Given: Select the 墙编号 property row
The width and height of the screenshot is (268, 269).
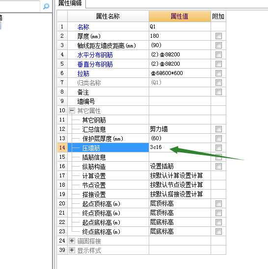Looking at the screenshot, I should (108, 101).
